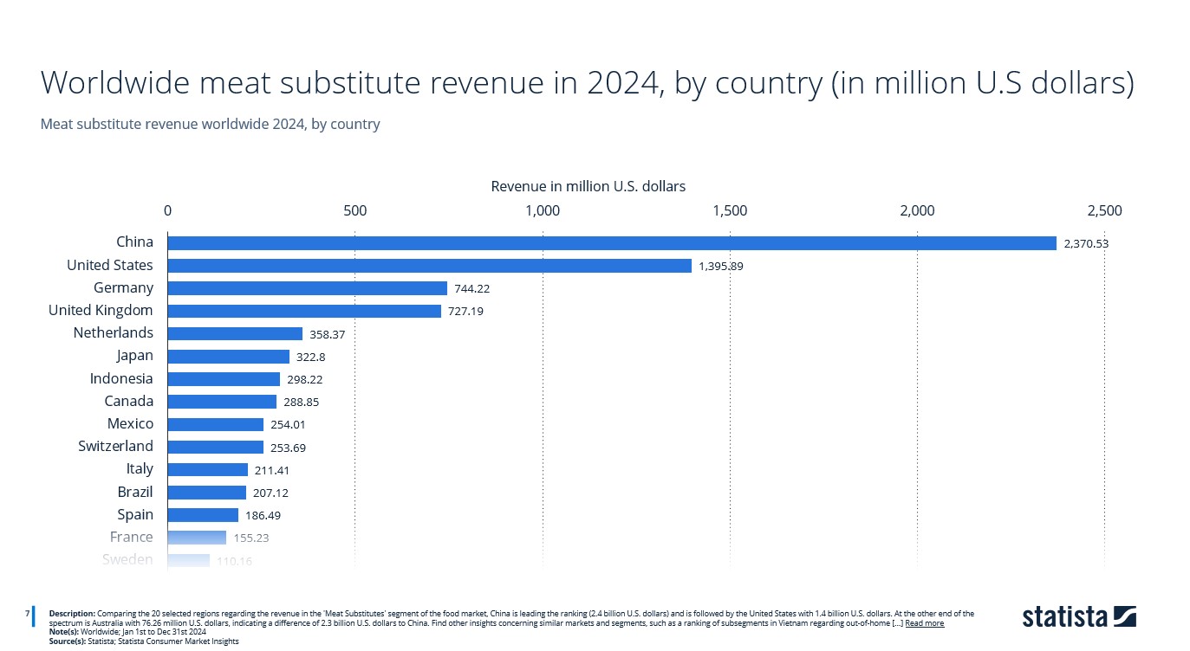Select the United Kingdom bar
Viewport: 1190px width, 651px height.
pyautogui.click(x=303, y=310)
